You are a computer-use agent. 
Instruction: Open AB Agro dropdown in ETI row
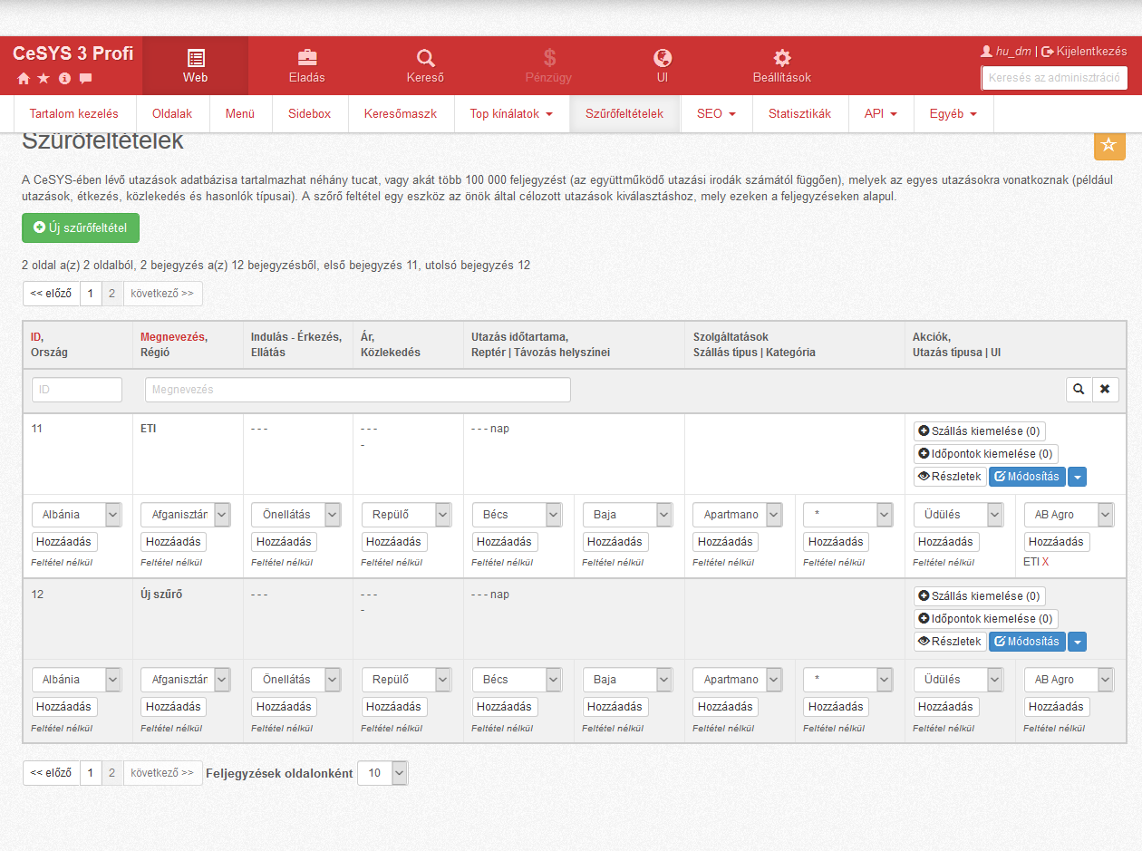pyautogui.click(x=1069, y=515)
